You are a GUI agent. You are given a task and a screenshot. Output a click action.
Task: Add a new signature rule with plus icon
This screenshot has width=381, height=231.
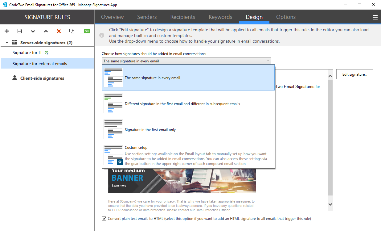(7, 31)
